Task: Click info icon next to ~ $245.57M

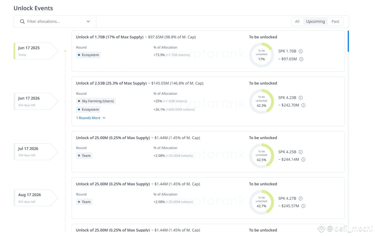Action: (303, 206)
